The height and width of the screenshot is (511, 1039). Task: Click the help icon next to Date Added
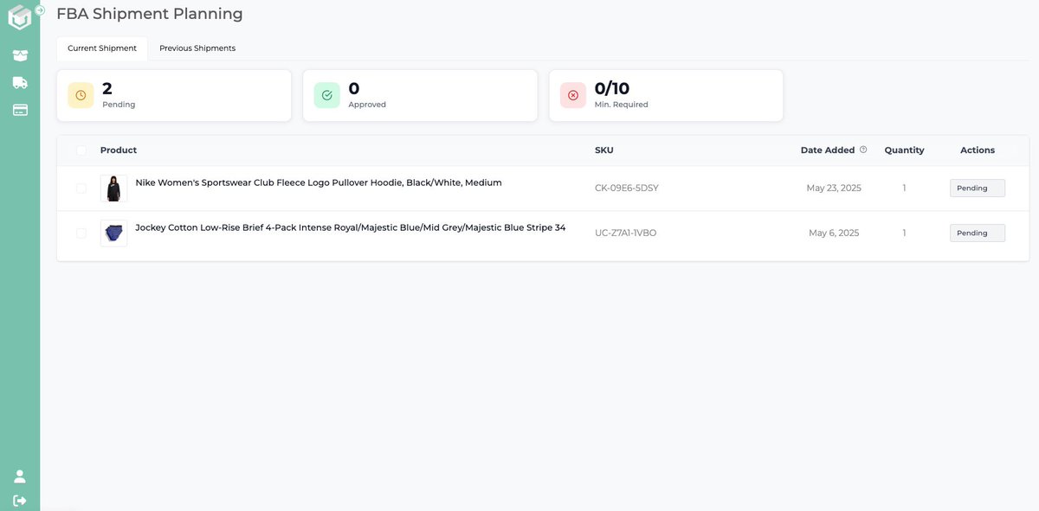(x=863, y=148)
